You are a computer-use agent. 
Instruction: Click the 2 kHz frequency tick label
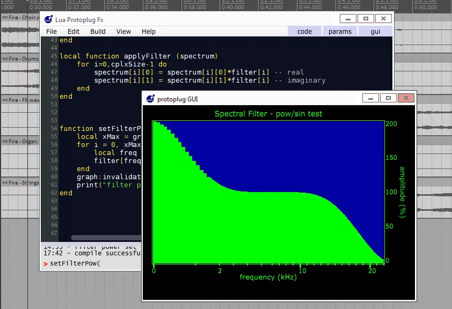220,271
